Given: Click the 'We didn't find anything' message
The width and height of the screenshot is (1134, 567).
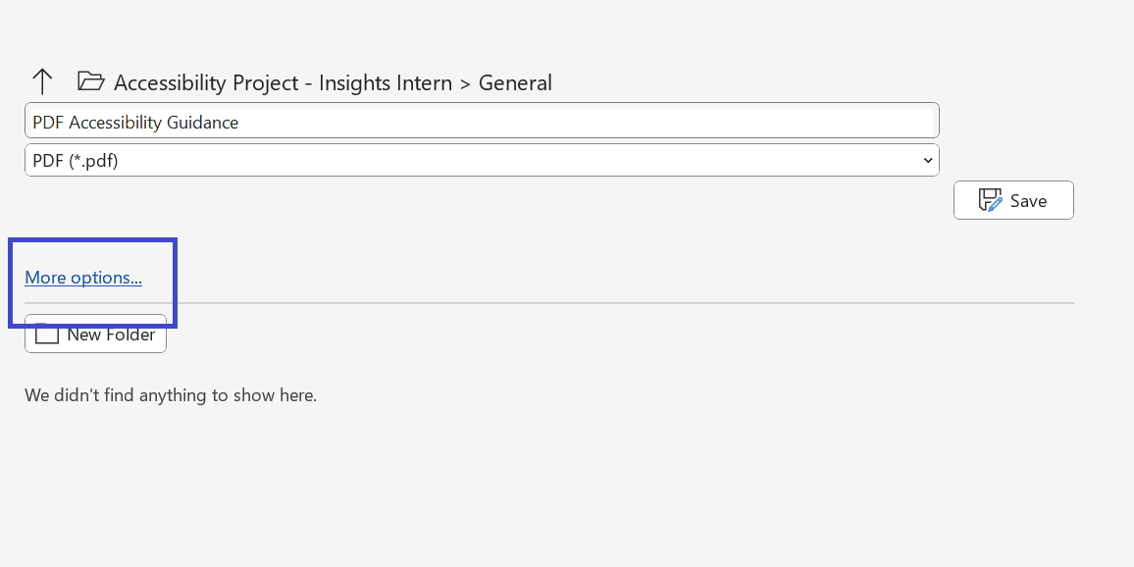Looking at the screenshot, I should pyautogui.click(x=171, y=396).
